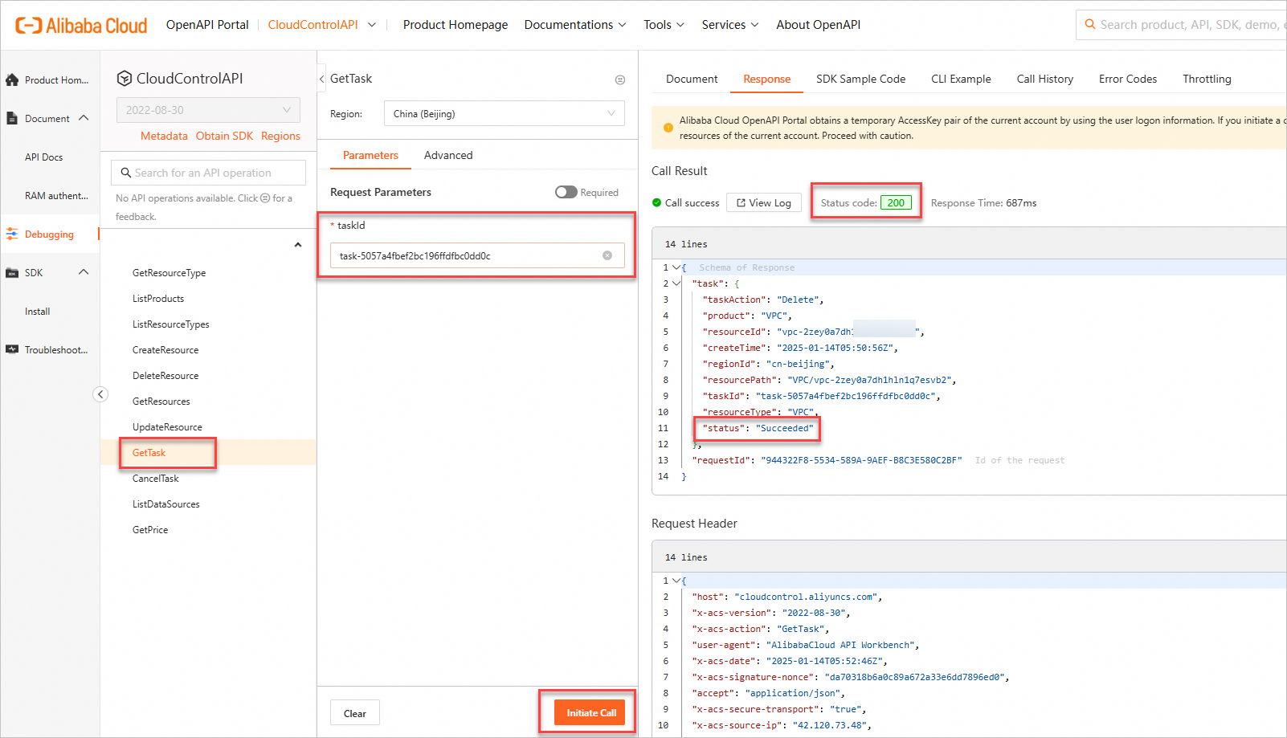The image size is (1287, 738).
Task: Clear the taskId field with its X icon
Action: [607, 255]
